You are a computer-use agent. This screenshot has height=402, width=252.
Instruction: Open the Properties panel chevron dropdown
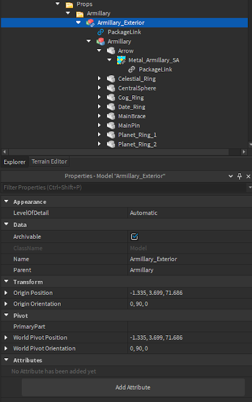pos(231,176)
